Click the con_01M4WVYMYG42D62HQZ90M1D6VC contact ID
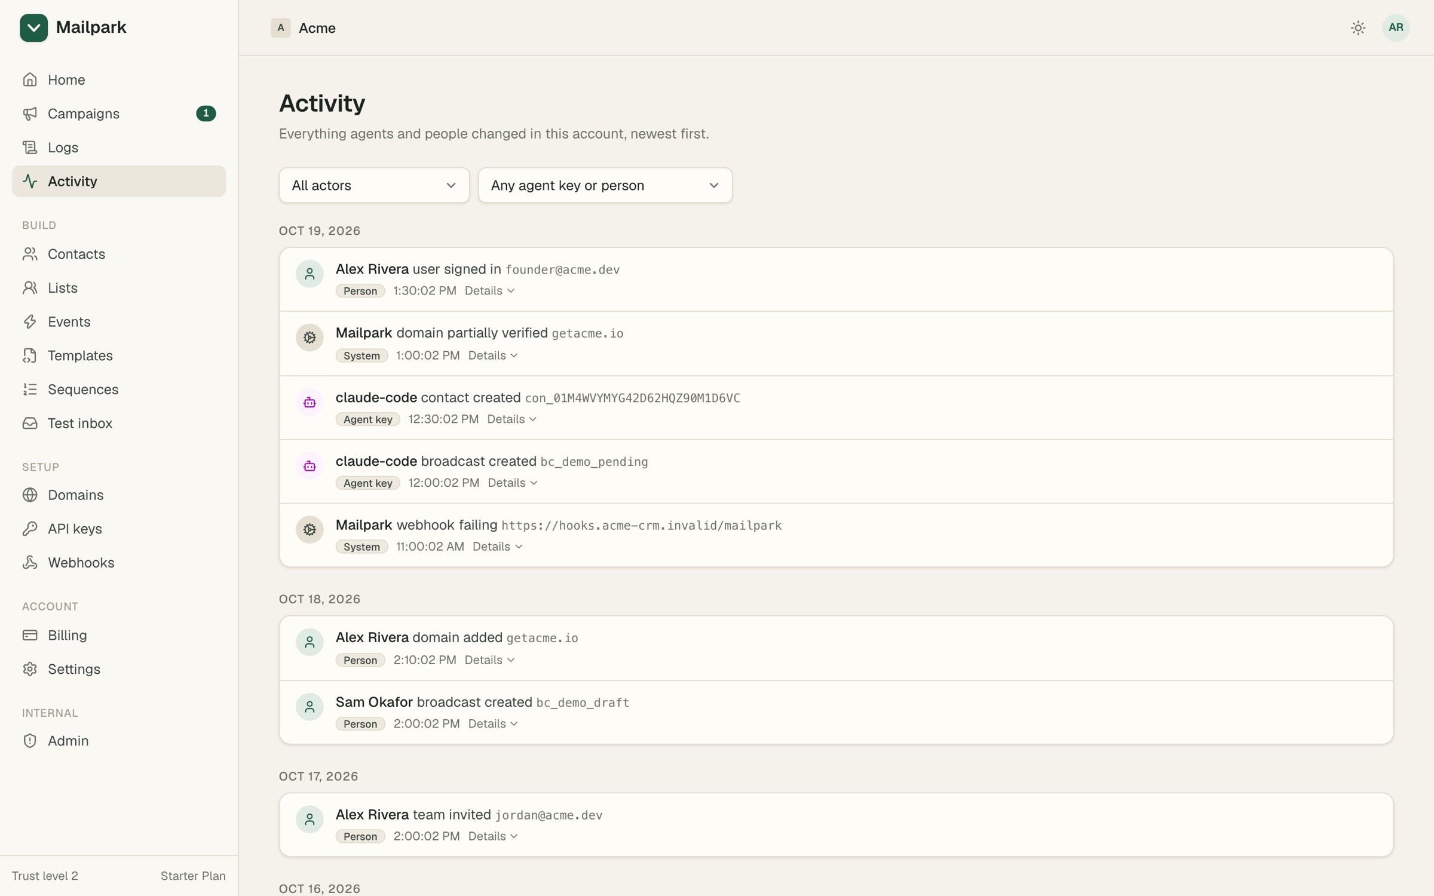Screen dimensions: 1434x896 click(x=632, y=398)
